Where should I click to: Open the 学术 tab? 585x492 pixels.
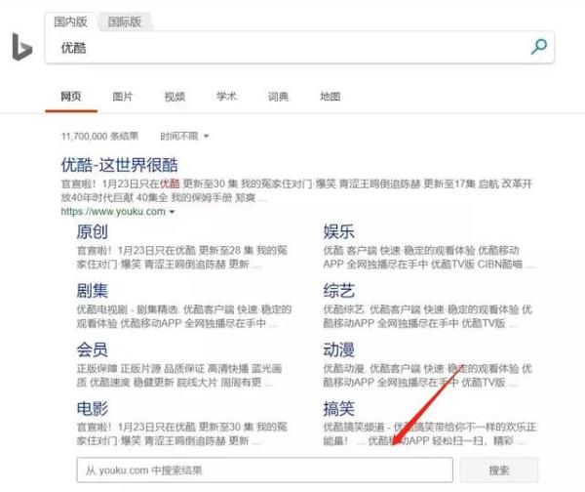[226, 97]
